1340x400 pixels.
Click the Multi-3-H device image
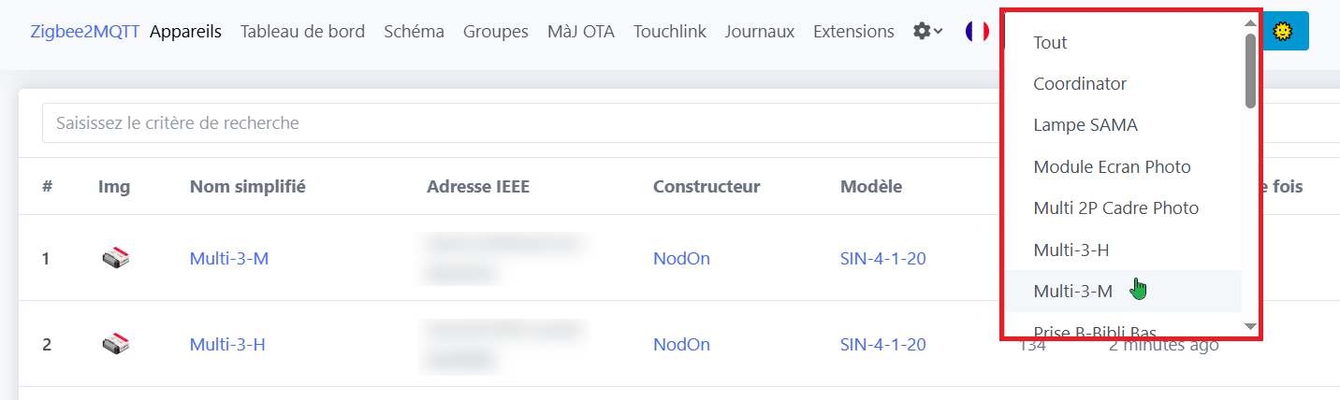[115, 344]
